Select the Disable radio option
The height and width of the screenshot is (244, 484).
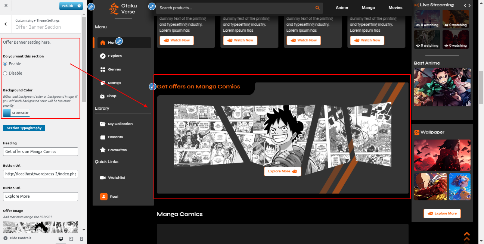pyautogui.click(x=5, y=73)
